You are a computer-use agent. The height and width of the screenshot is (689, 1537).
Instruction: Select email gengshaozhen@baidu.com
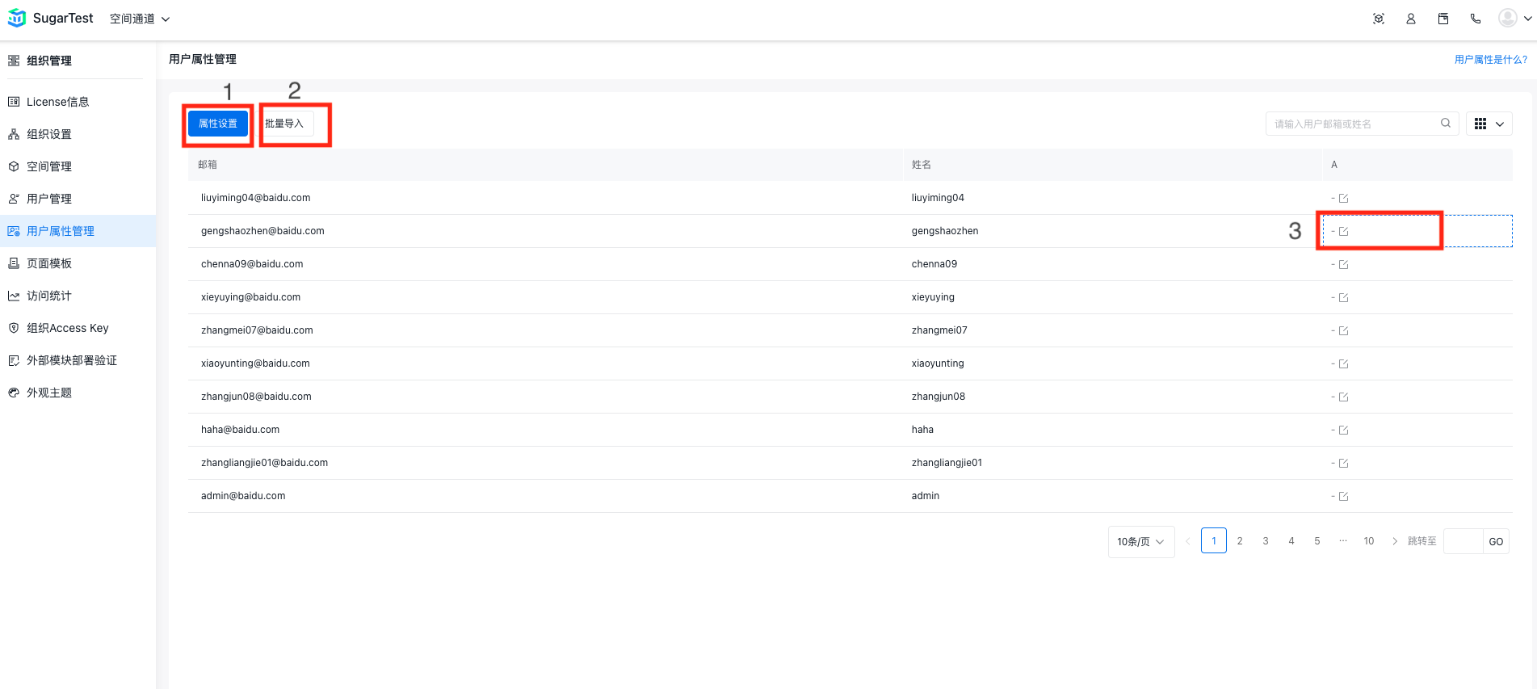pos(262,231)
